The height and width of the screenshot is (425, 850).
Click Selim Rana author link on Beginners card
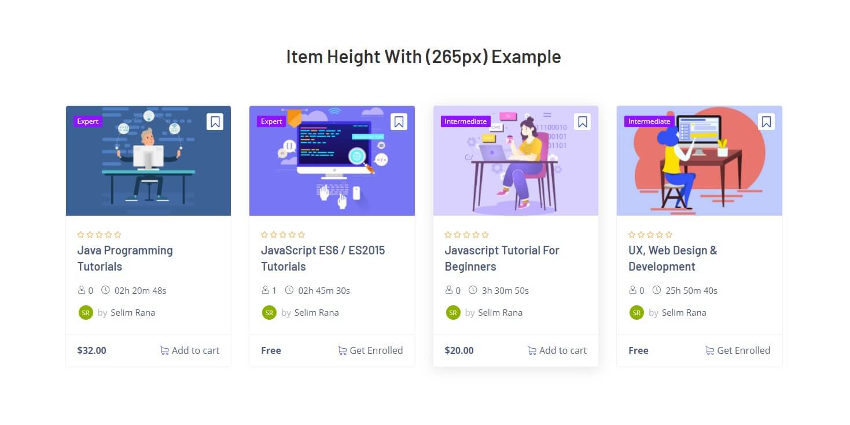click(500, 312)
